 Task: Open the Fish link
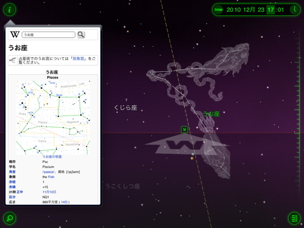(x=51, y=177)
